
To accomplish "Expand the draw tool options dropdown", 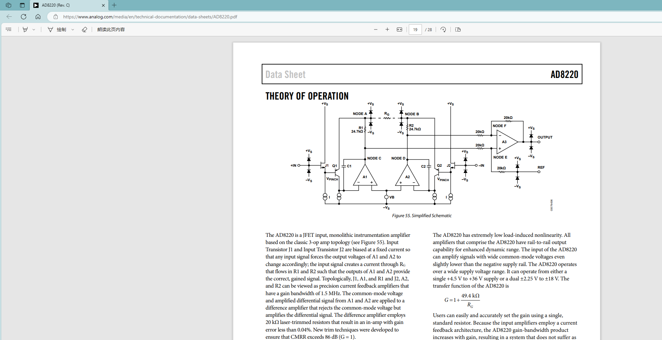I will click(73, 29).
